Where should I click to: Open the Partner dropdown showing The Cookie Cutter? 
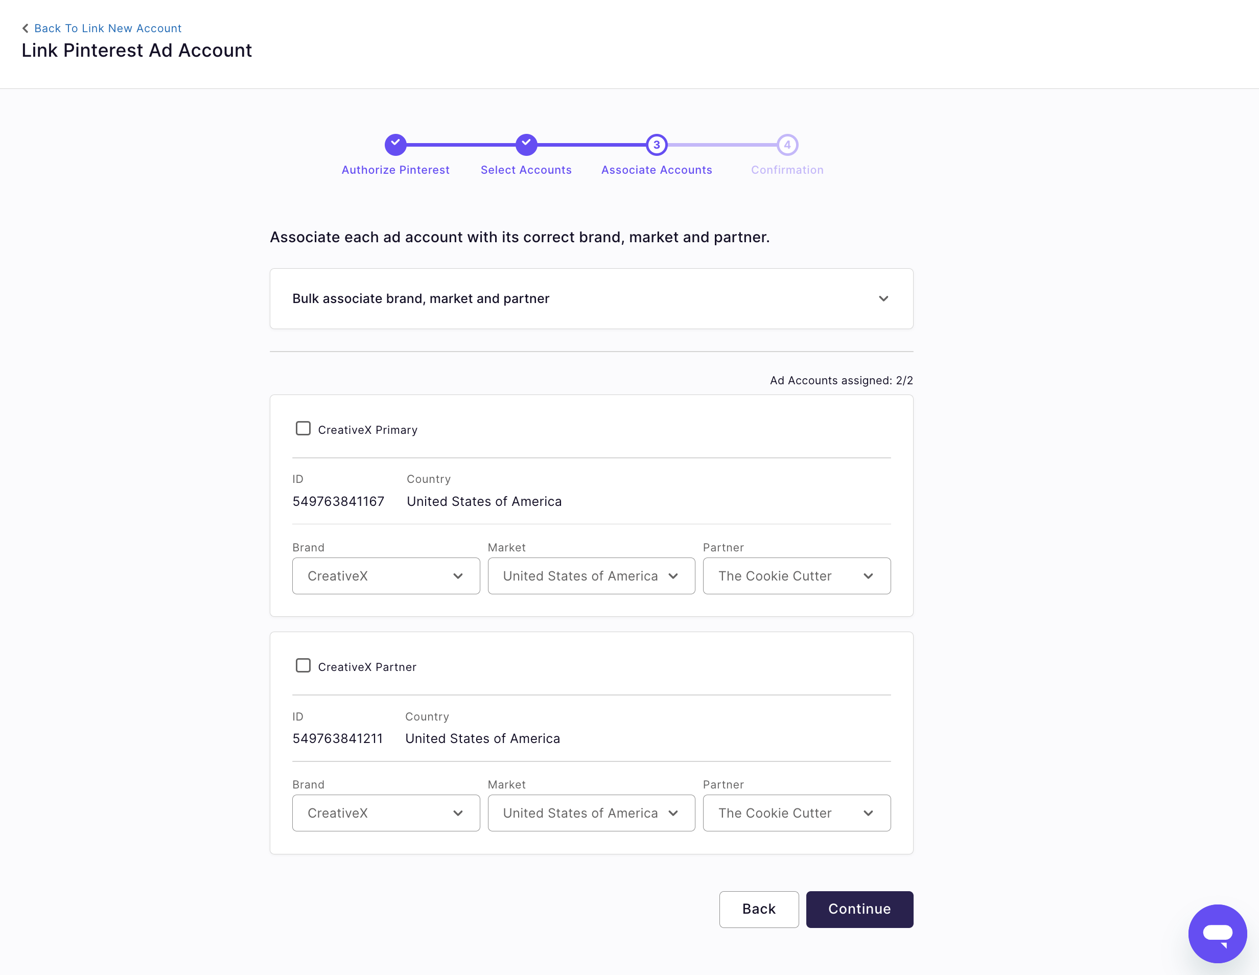click(797, 575)
